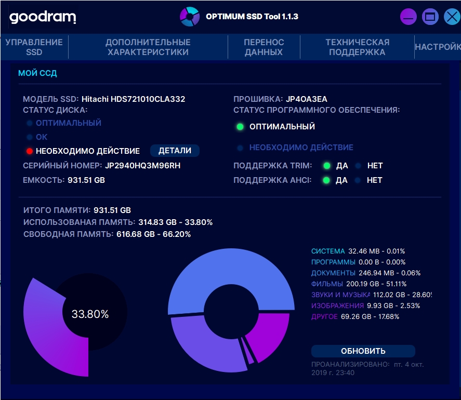Click the ПРОГРАММЫ legend entry
The height and width of the screenshot is (400, 461).
tap(358, 262)
